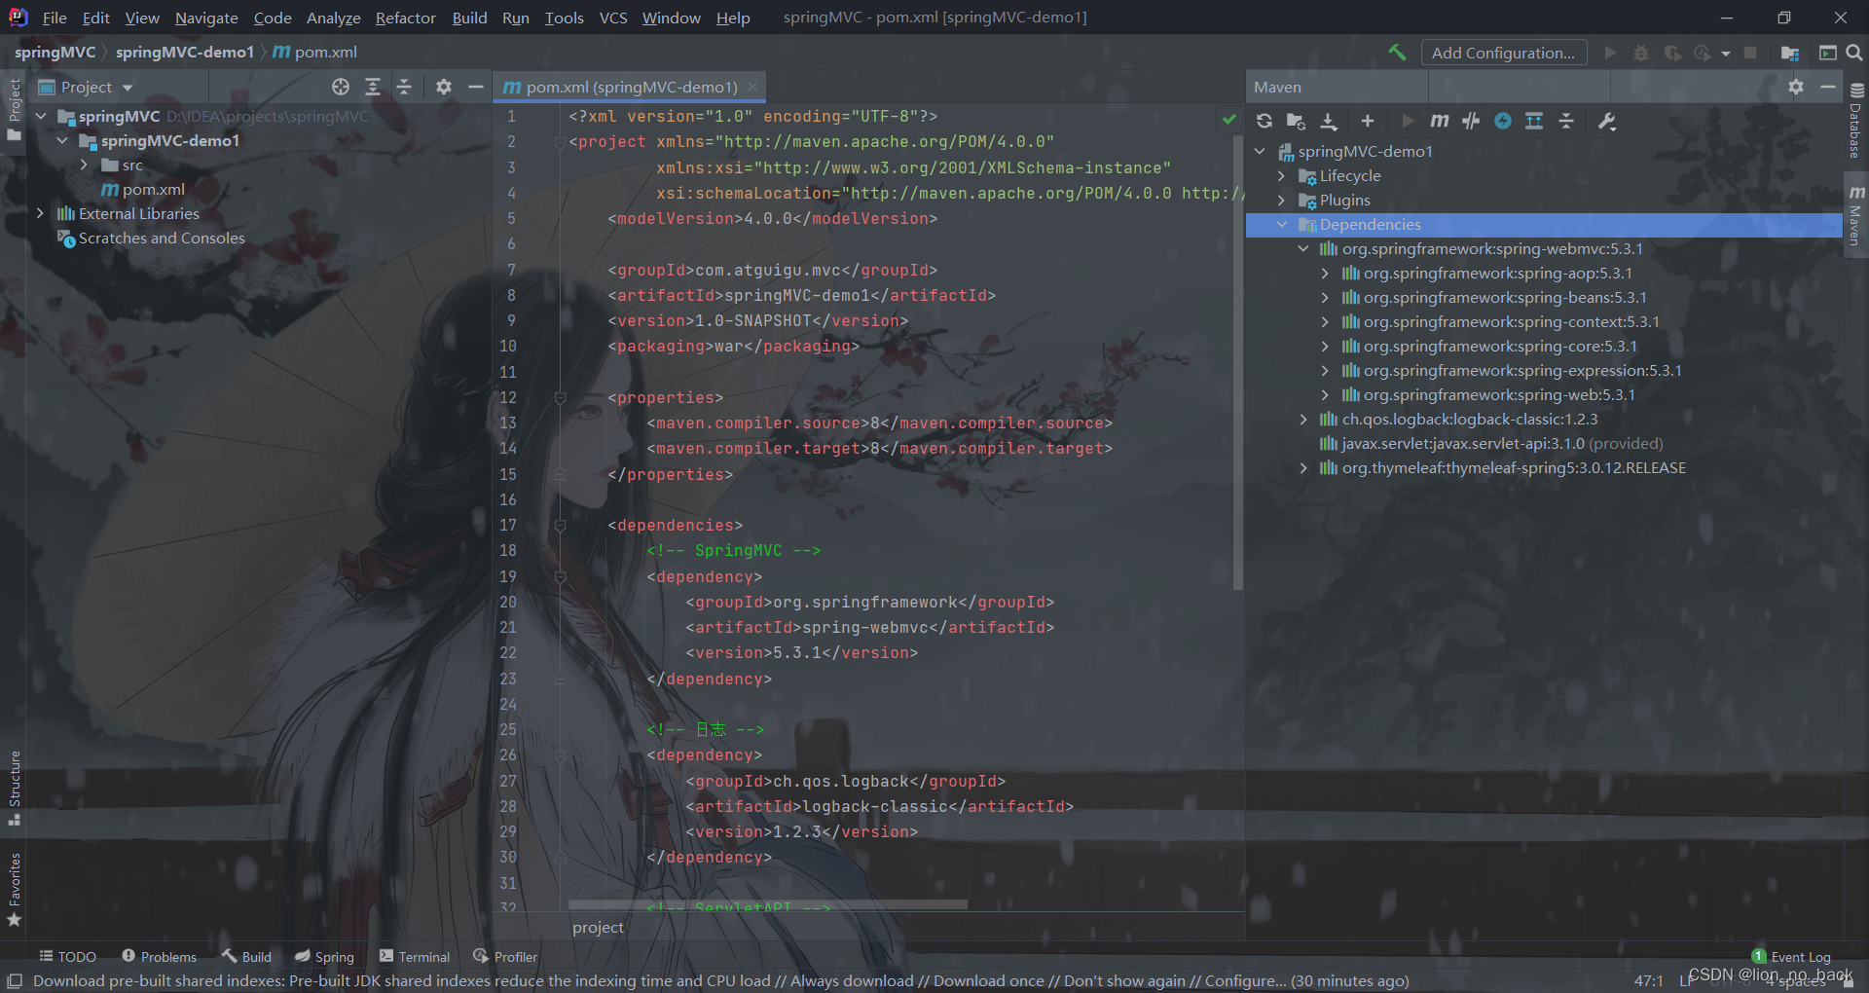Show Maven dependencies diagram icon

[1534, 121]
